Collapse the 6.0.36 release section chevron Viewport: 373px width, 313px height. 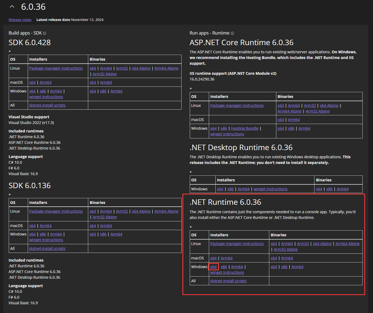pyautogui.click(x=12, y=7)
